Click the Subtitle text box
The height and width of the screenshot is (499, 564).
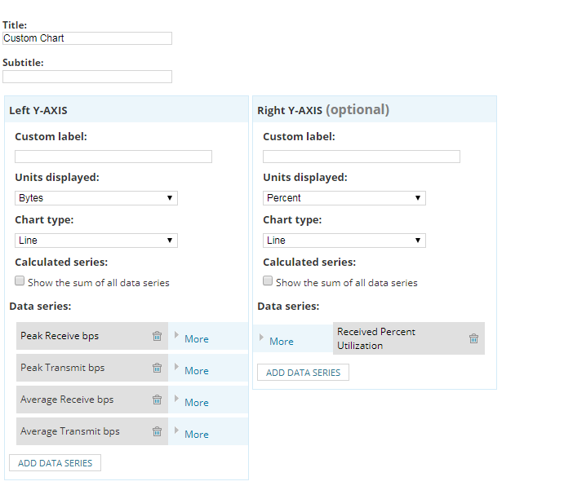click(x=87, y=77)
